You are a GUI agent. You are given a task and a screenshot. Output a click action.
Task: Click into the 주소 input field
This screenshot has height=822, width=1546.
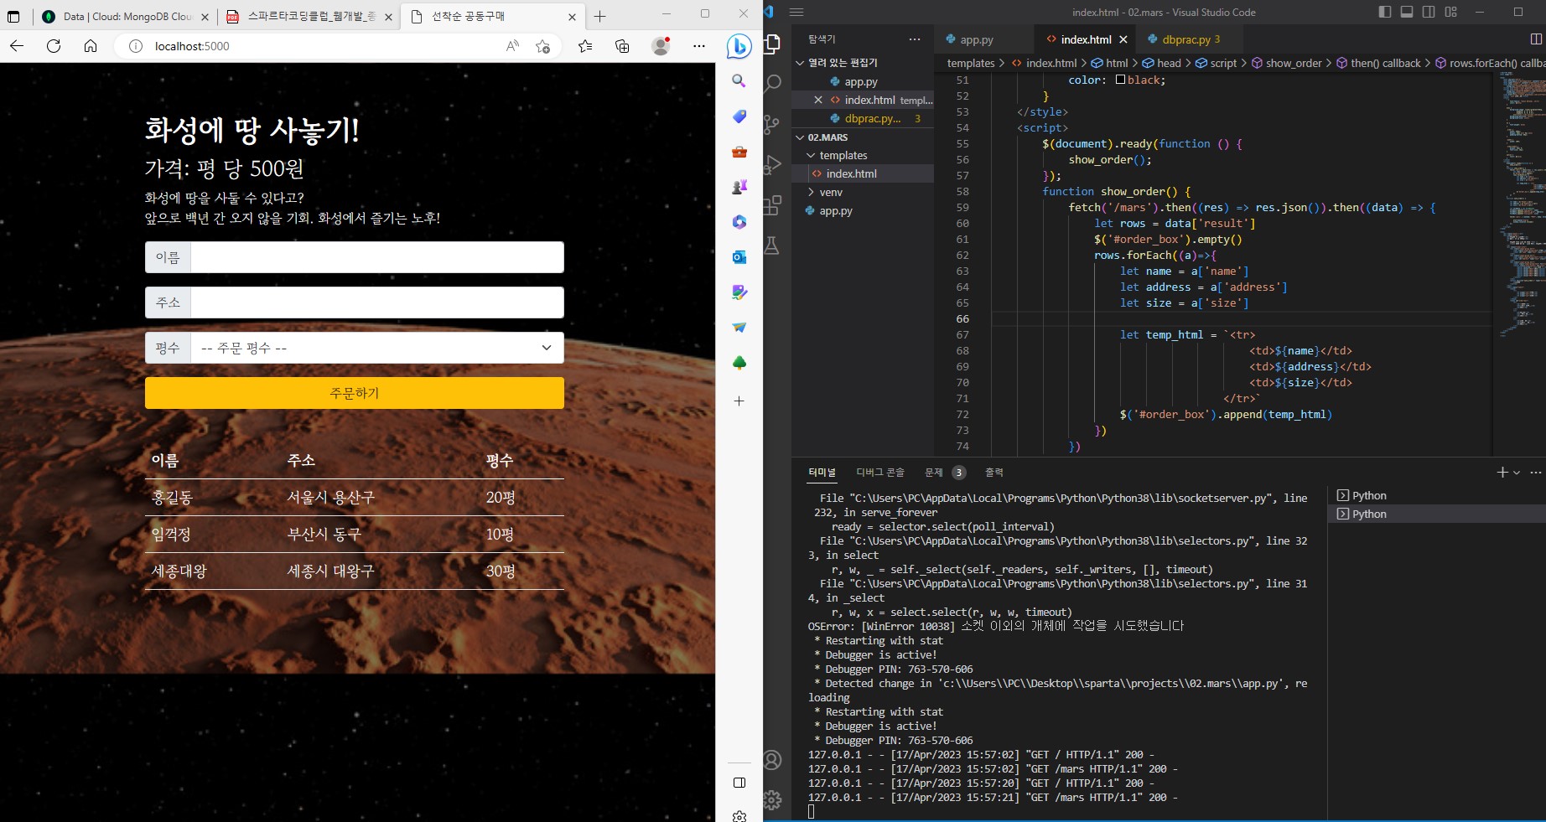[x=377, y=302]
